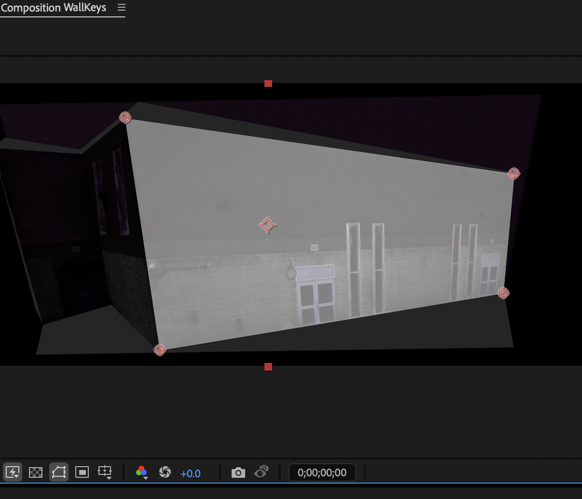Take a snapshot with the camera icon
The image size is (582, 499).
(x=238, y=472)
